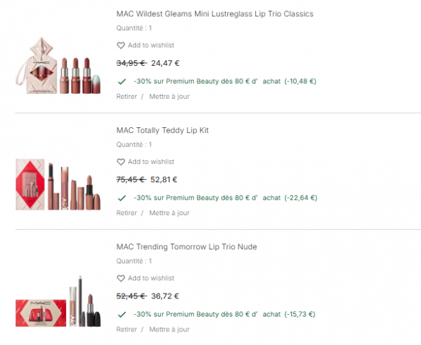Open the MAC Trending Tomorrow Lip Trio Nude title

tap(187, 247)
